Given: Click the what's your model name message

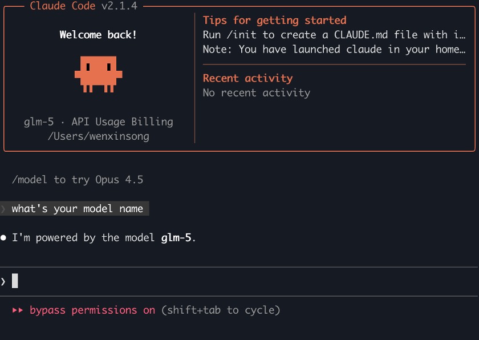Looking at the screenshot, I should click(78, 209).
